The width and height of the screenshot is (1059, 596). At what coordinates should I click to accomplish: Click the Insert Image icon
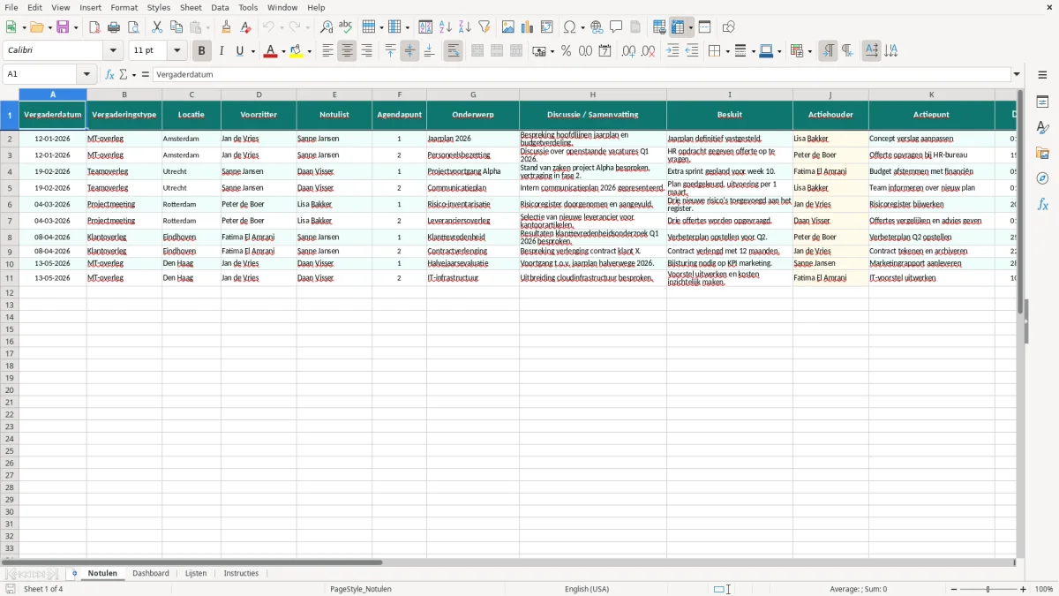(x=508, y=27)
